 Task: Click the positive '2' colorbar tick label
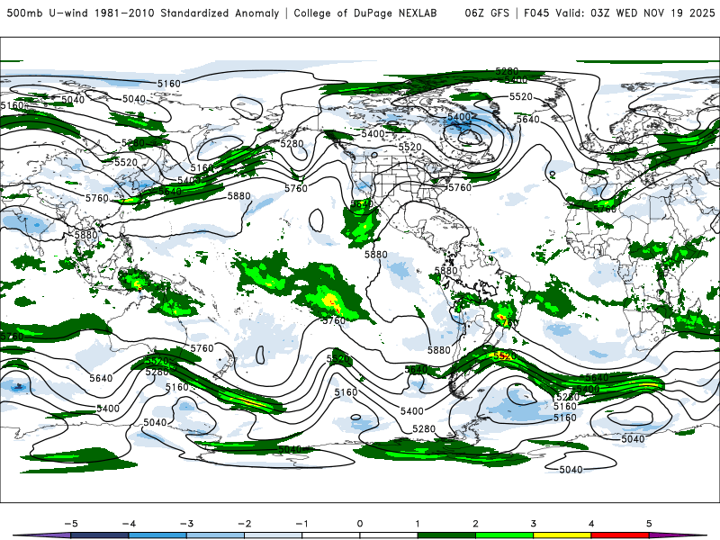(x=475, y=524)
